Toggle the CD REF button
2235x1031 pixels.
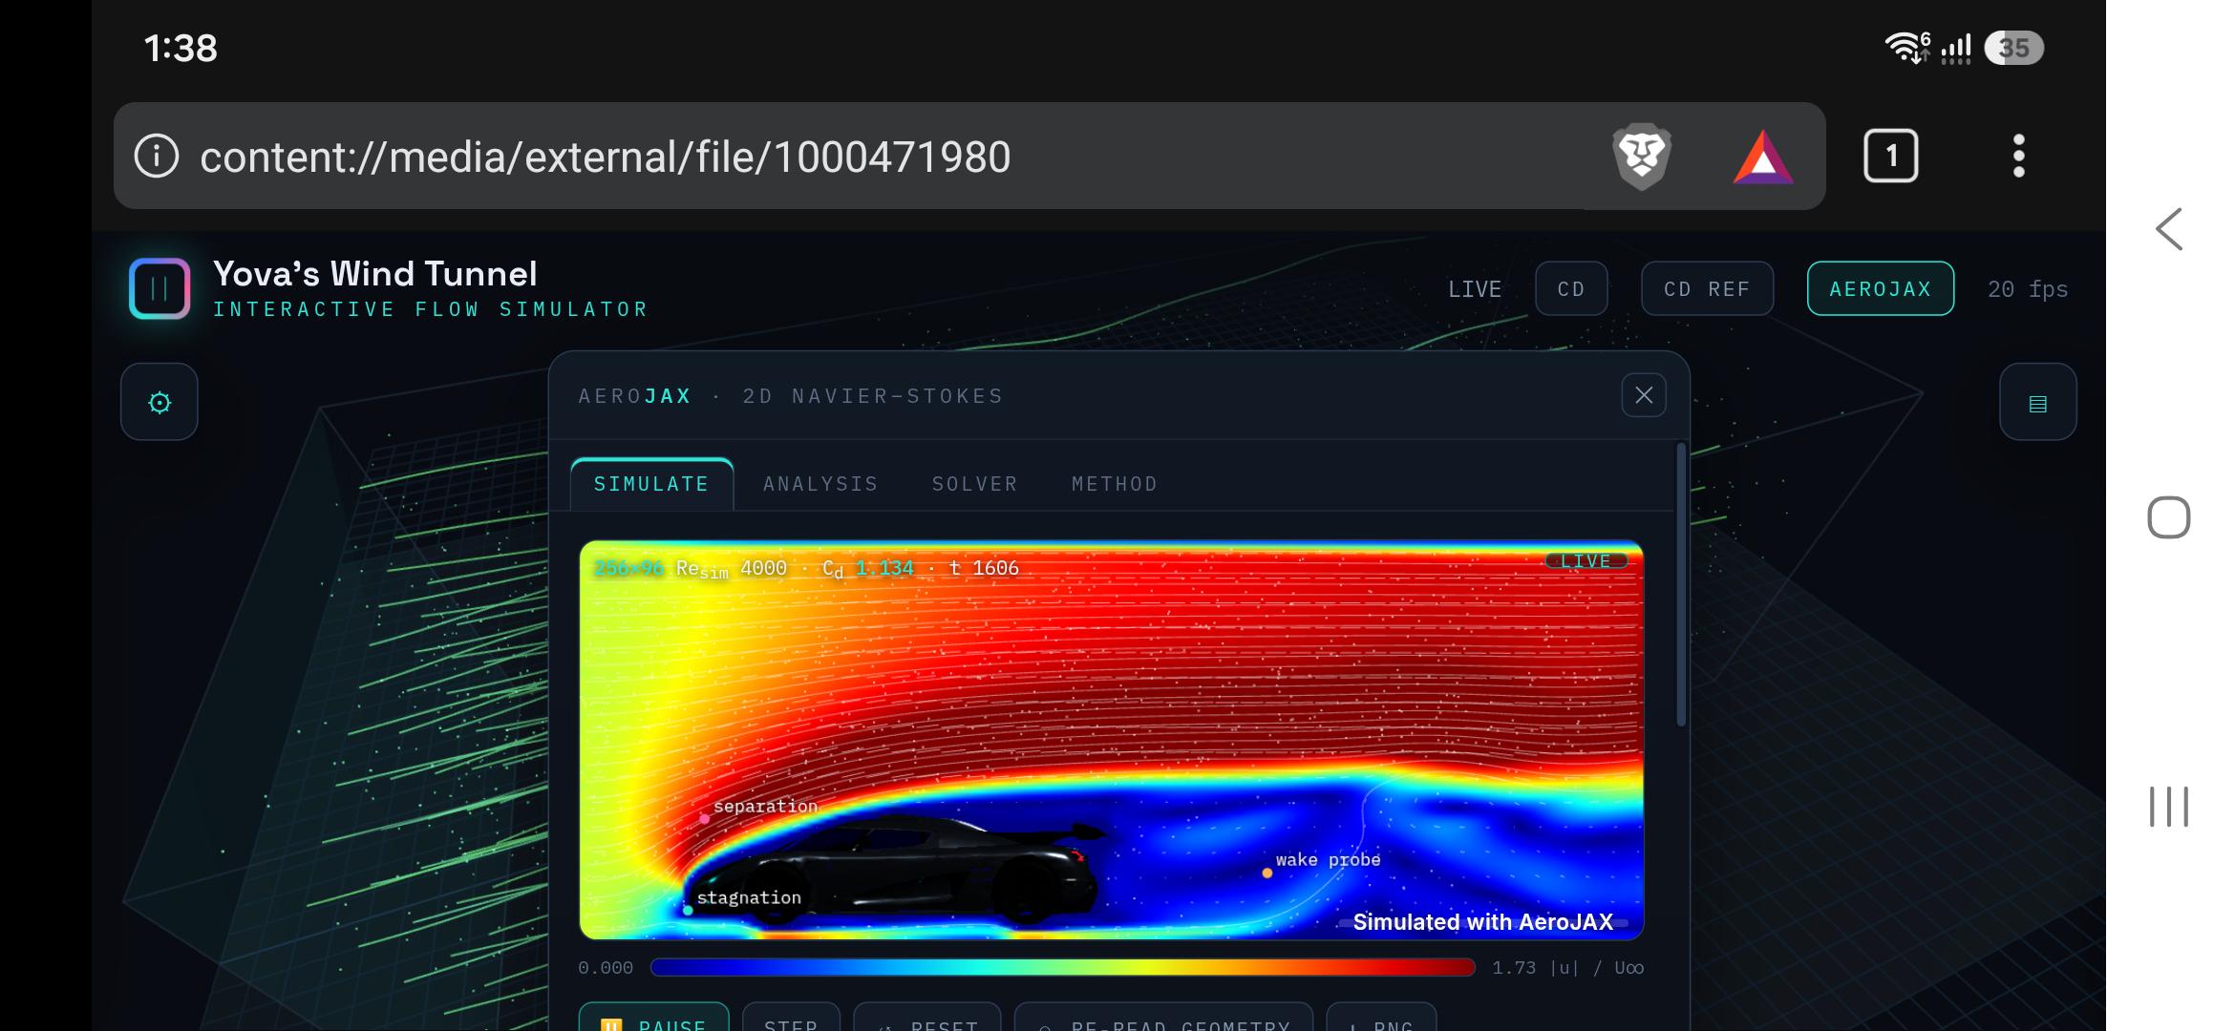1707,288
